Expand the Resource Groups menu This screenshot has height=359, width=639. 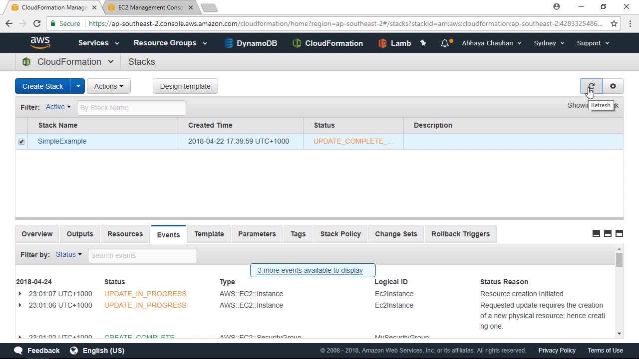point(170,43)
